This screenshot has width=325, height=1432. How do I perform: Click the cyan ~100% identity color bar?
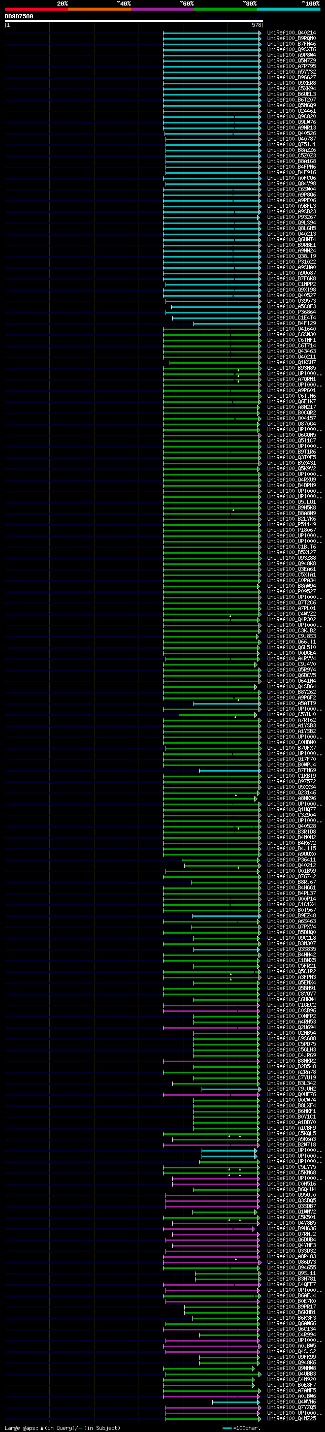[x=288, y=9]
